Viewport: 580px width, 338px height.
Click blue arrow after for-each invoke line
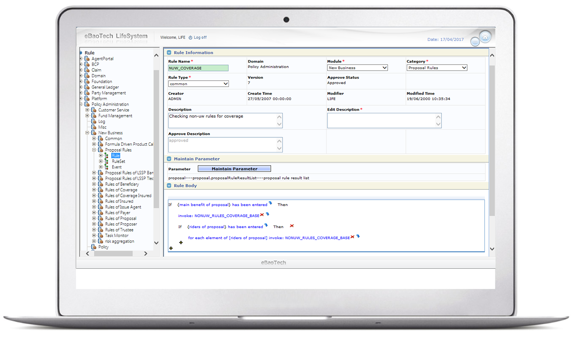(358, 237)
